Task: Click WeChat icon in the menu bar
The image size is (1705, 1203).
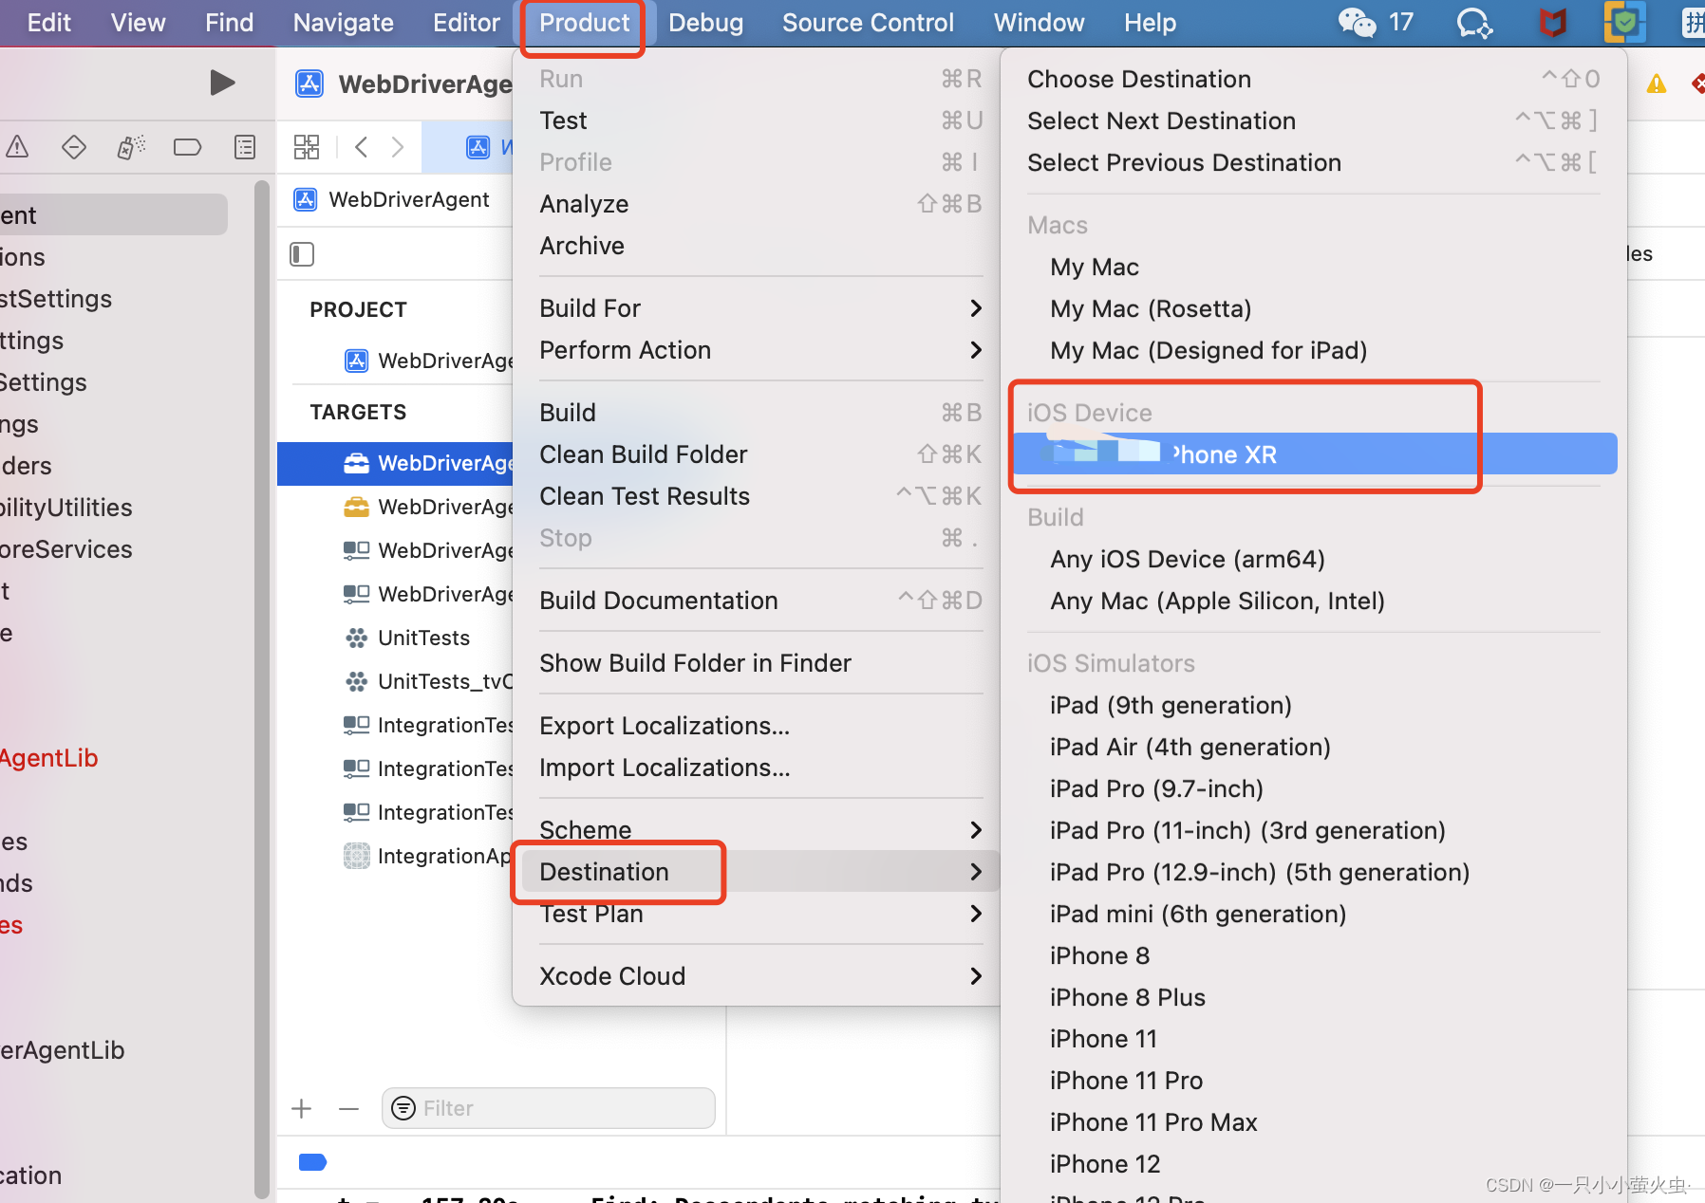Action: click(x=1357, y=22)
